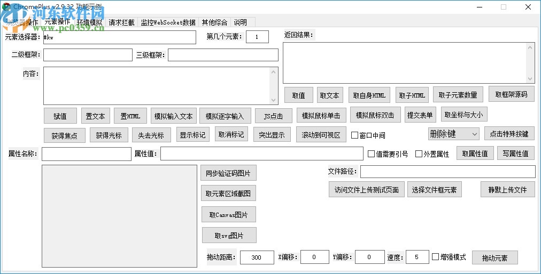This screenshot has height=274, width=541.
Task: Open the 监控WebSocket数据 tab
Action: (x=168, y=22)
